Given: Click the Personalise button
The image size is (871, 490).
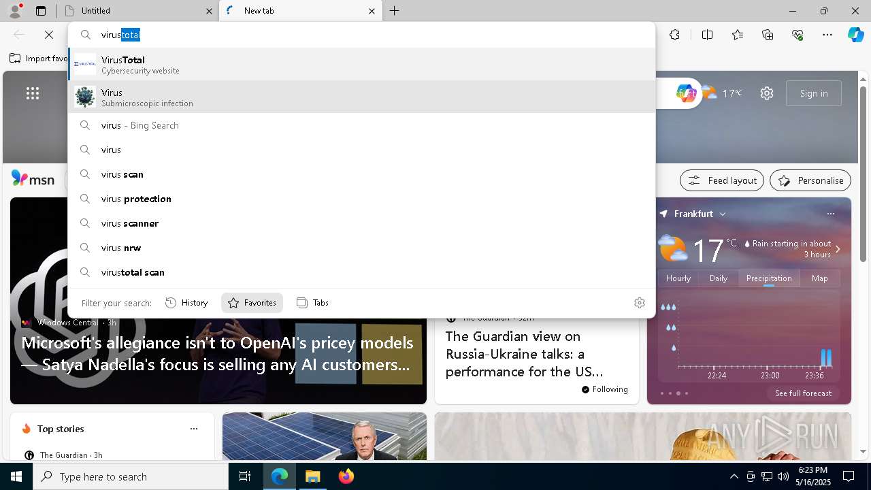Looking at the screenshot, I should point(810,180).
